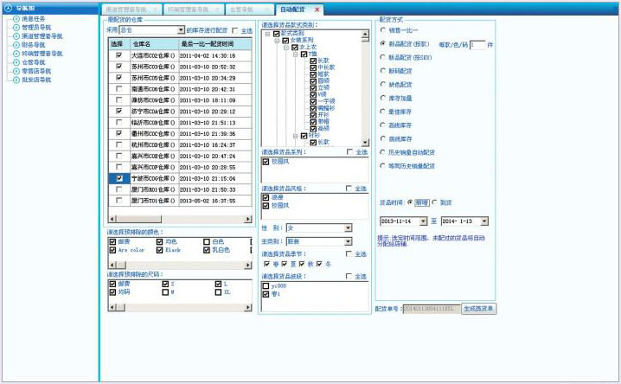Click the icon beside 财务导航
Image resolution: width=621 pixels, height=384 pixels.
point(16,45)
